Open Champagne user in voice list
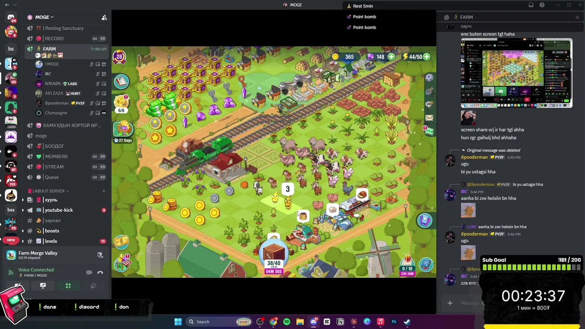Image resolution: width=585 pixels, height=329 pixels. point(71,113)
